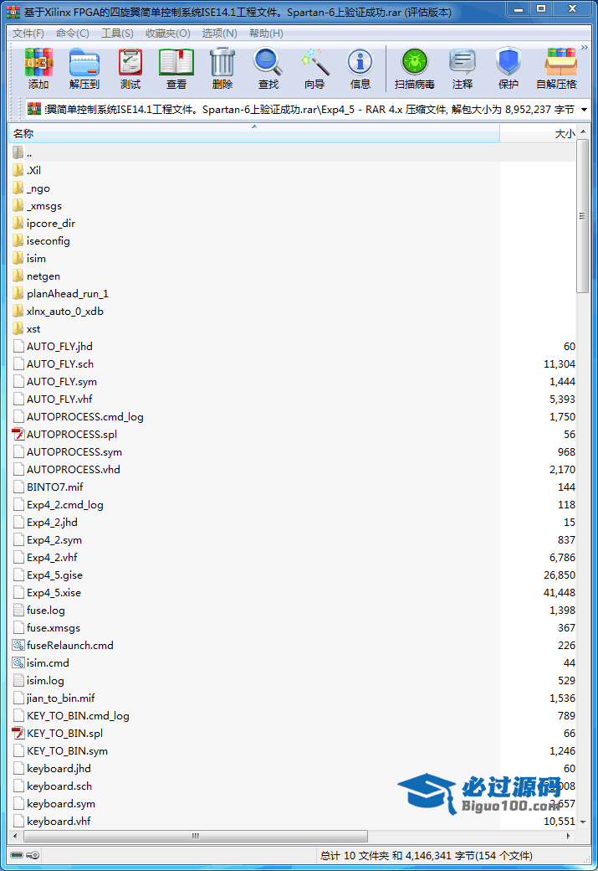Screen dimensions: 598x871
Task: Sort by the Name (名称) column header
Action: coord(254,133)
